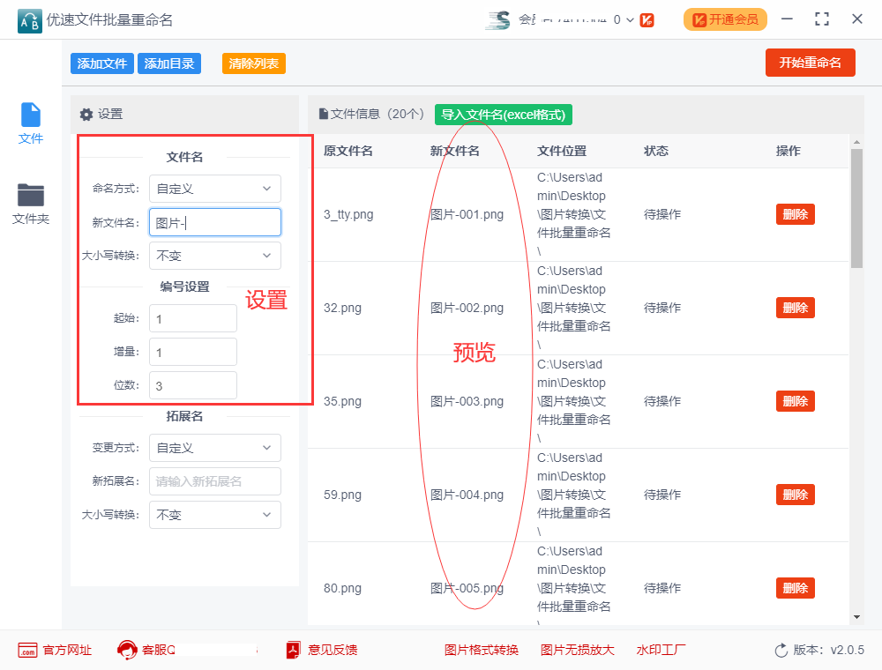Click the 导入文件名(excel格式) button
Image resolution: width=882 pixels, height=670 pixels.
[x=503, y=115]
